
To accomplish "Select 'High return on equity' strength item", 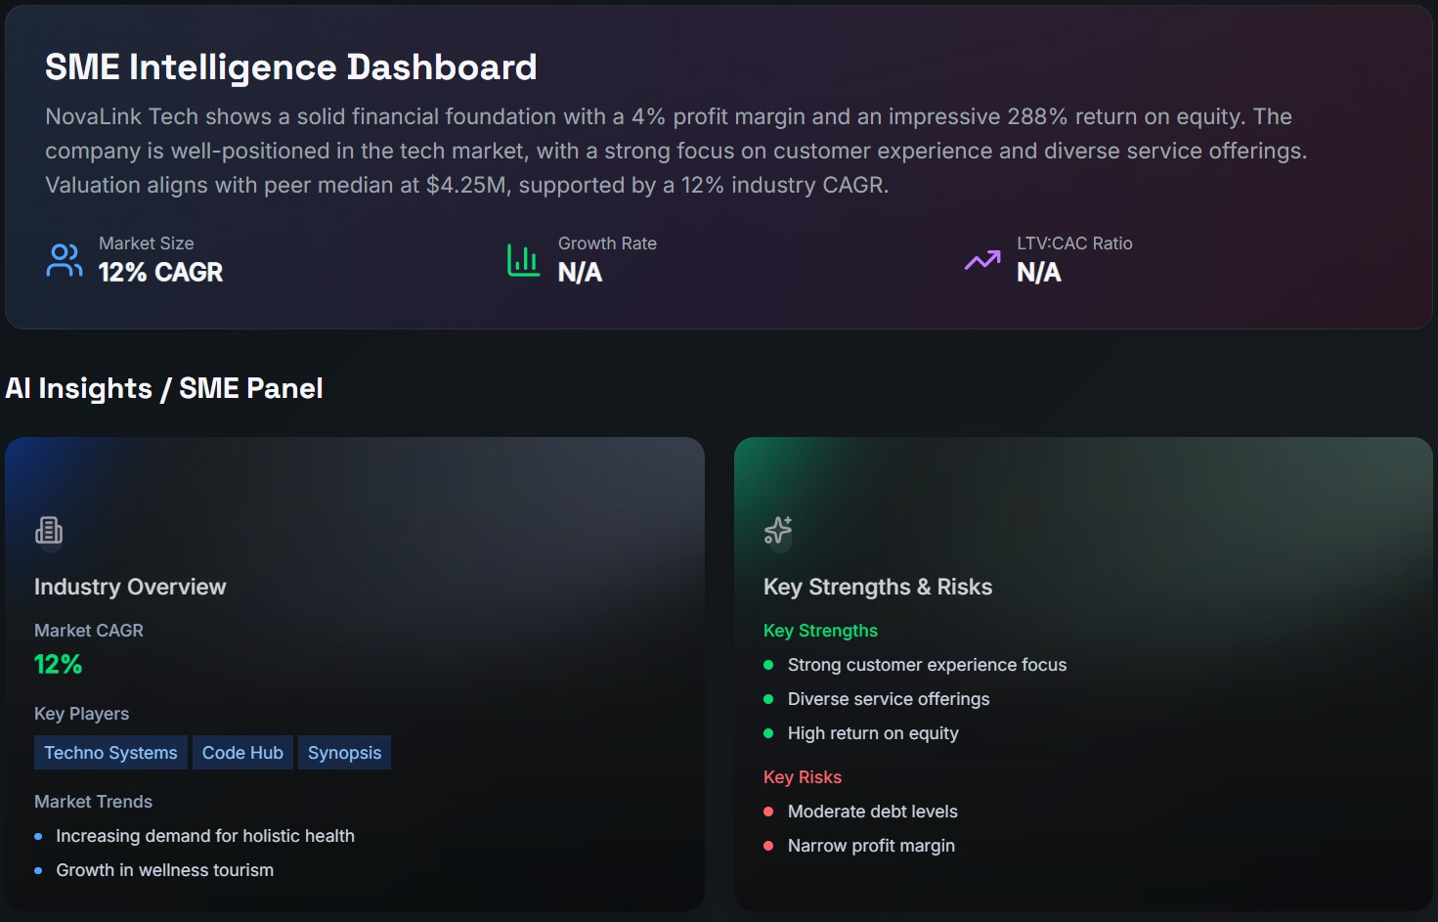I will [x=872, y=733].
